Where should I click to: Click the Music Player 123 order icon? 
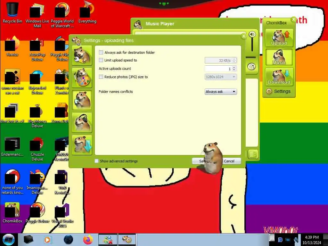252,67
